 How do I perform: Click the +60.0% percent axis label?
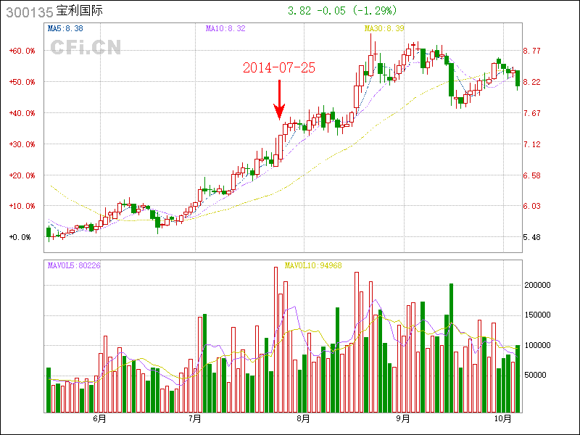pos(21,51)
